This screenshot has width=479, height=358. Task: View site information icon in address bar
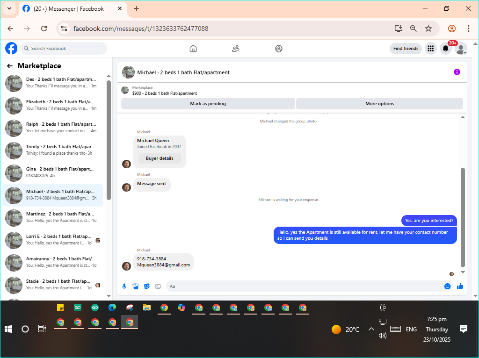64,29
